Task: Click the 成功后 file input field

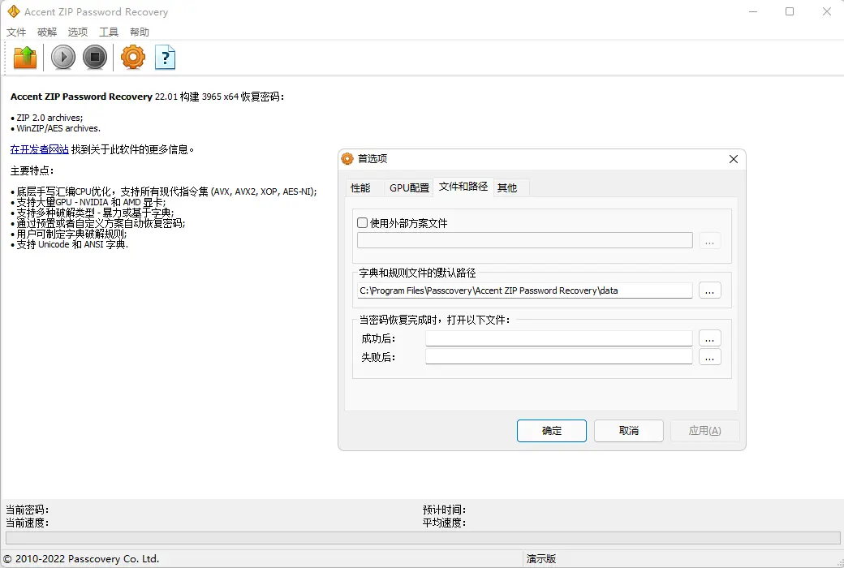Action: tap(558, 338)
